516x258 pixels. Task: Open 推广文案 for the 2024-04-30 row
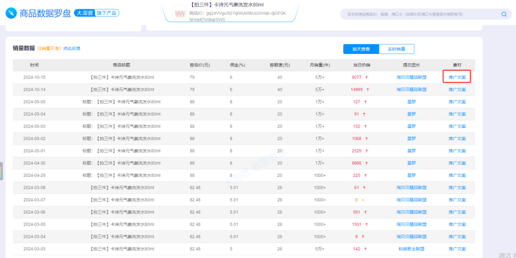pyautogui.click(x=457, y=163)
